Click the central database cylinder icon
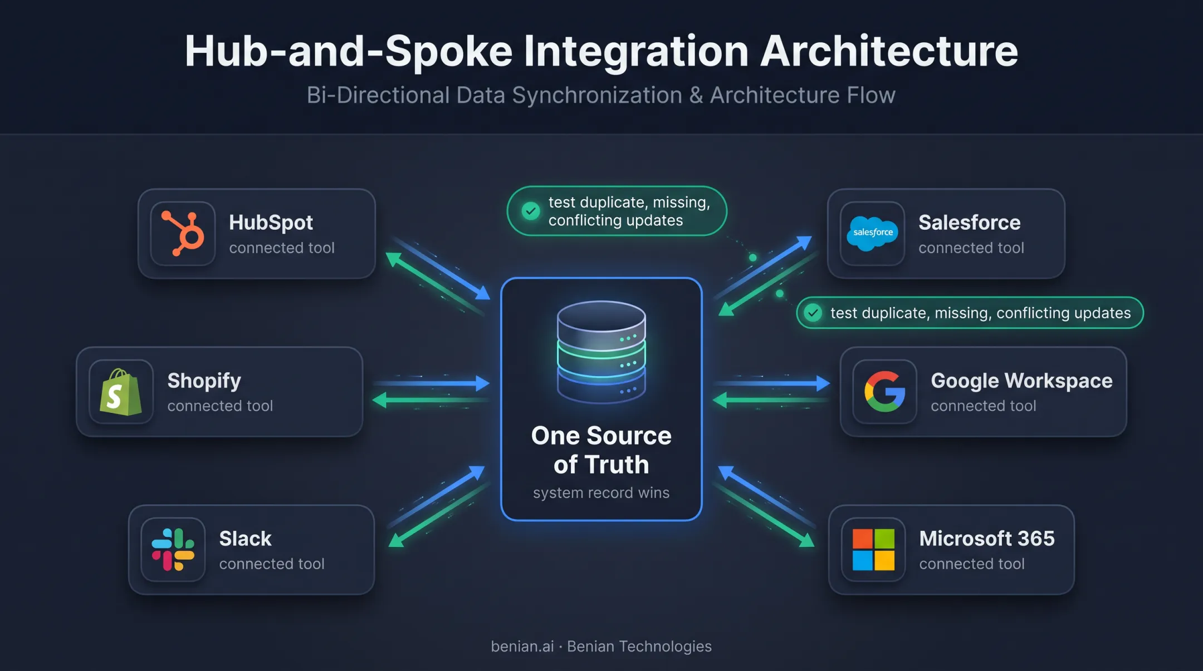The height and width of the screenshot is (671, 1203). coord(601,352)
